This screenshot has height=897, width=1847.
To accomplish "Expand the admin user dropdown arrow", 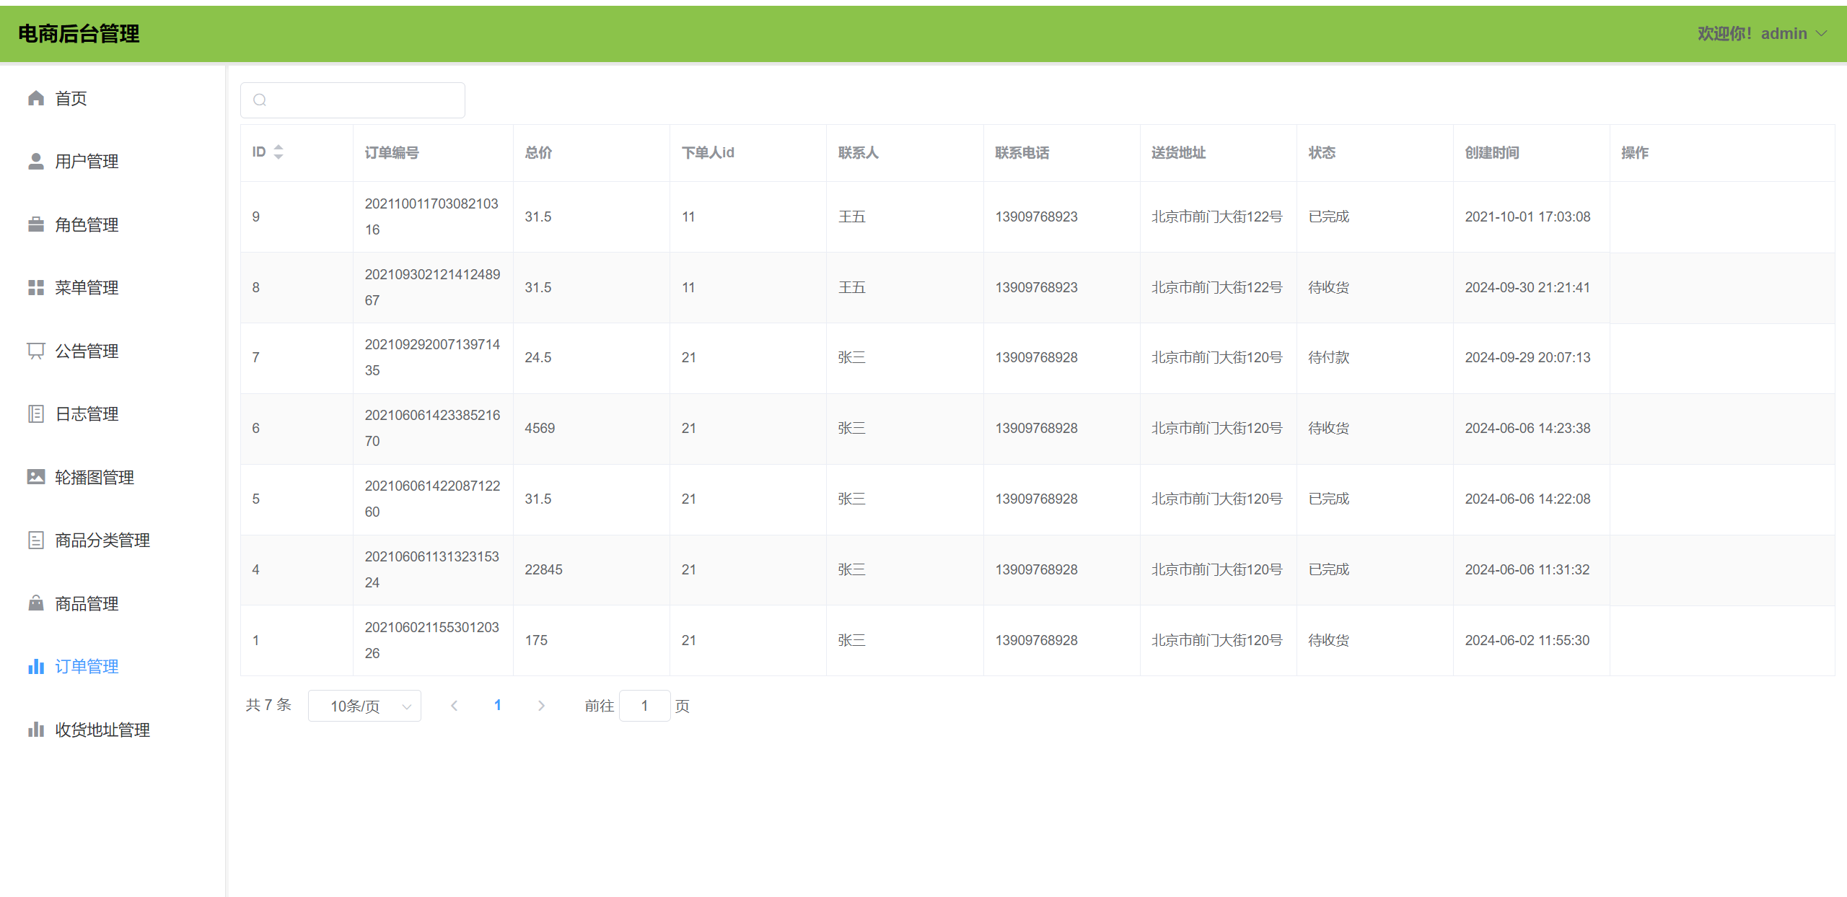I will 1821,34.
